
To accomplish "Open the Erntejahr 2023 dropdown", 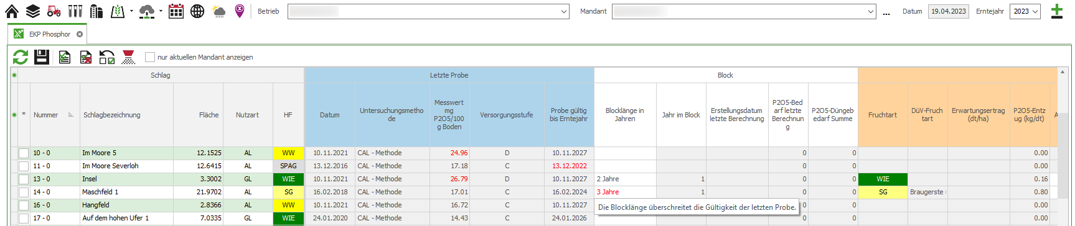I will point(1026,11).
